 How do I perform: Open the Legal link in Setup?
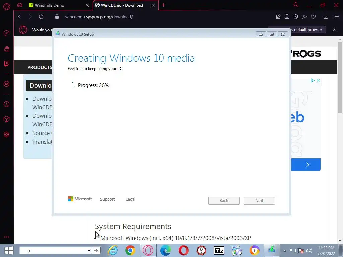130,199
